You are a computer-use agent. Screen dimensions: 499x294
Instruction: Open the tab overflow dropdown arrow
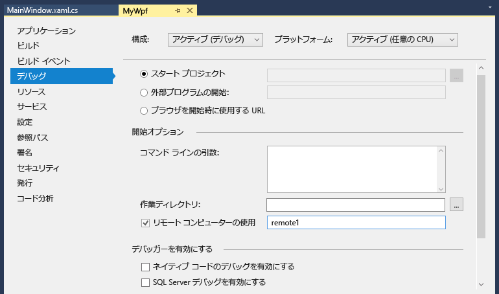[490, 7]
